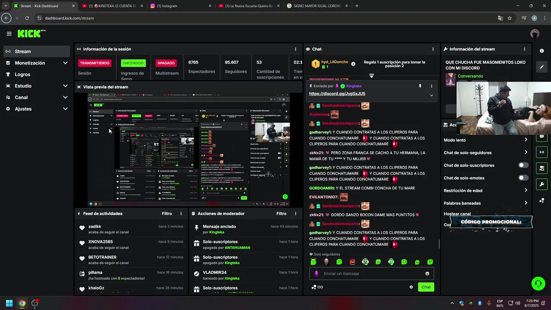Click the Kick logo
The height and width of the screenshot is (310, 551).
click(31, 34)
